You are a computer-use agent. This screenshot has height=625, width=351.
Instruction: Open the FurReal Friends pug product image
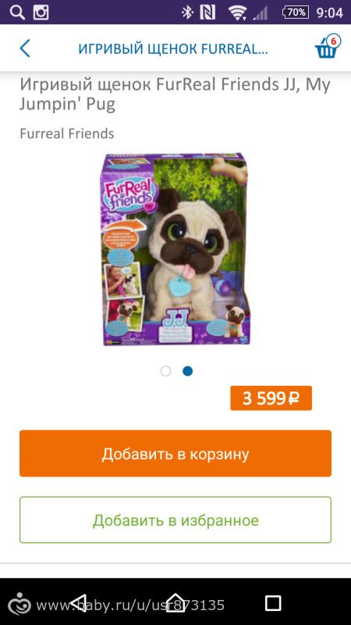click(175, 250)
